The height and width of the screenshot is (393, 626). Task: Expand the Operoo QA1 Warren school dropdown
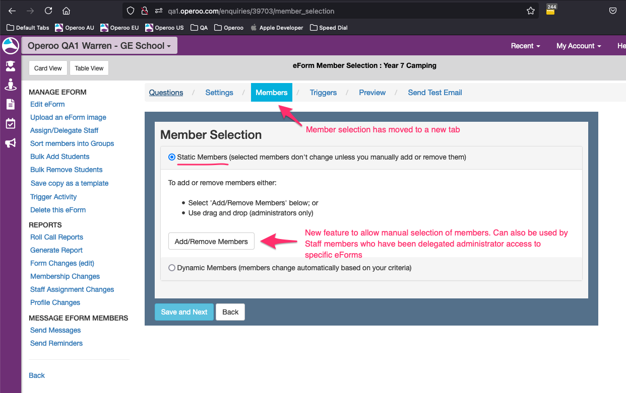click(99, 46)
